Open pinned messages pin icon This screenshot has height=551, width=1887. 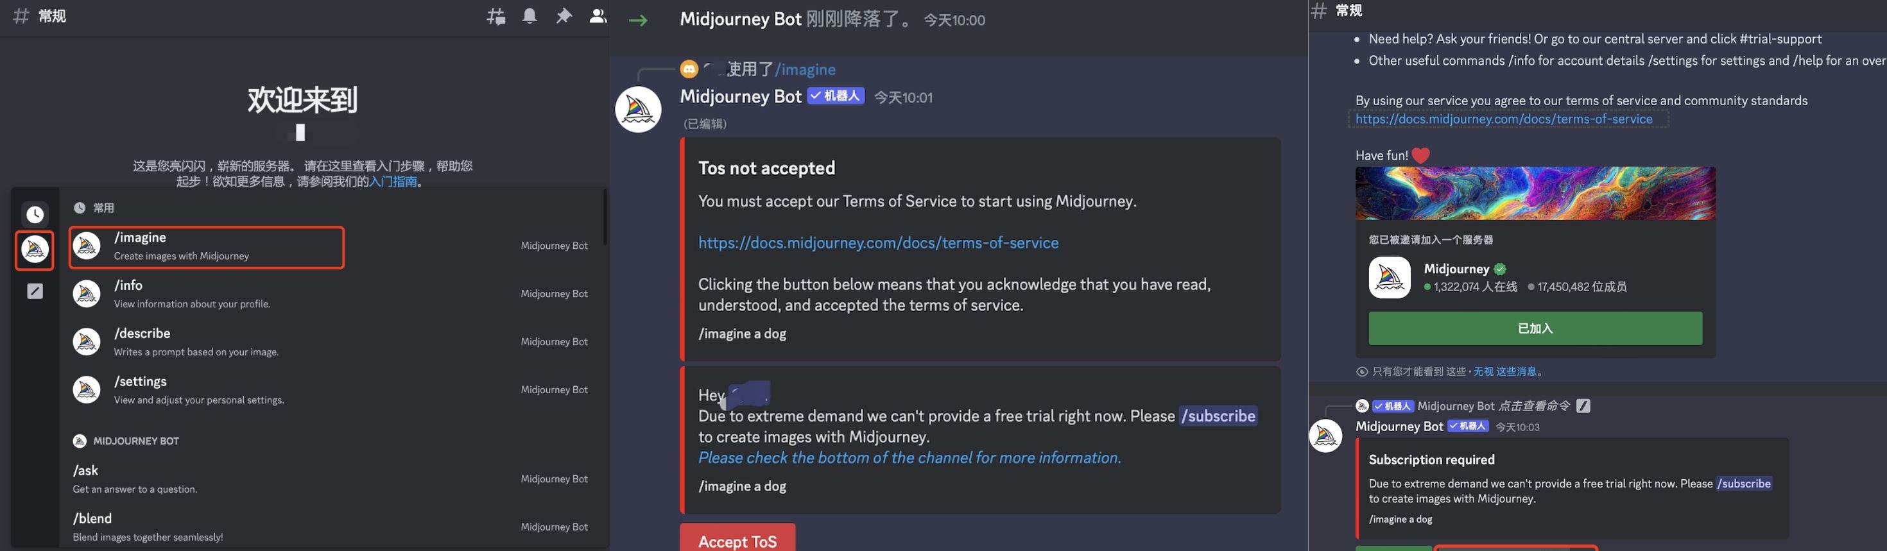[x=564, y=16]
